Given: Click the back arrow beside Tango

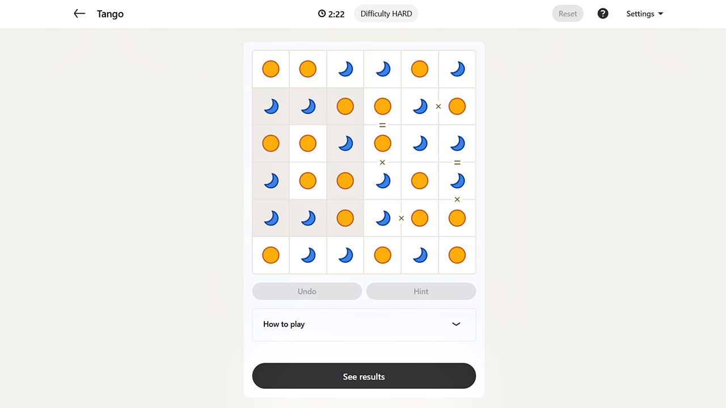Looking at the screenshot, I should [x=79, y=14].
